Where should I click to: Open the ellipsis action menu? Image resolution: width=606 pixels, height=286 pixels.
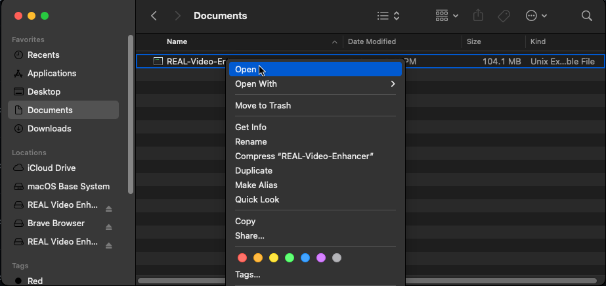[536, 16]
